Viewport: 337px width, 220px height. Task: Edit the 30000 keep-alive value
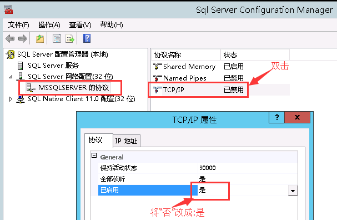click(x=208, y=168)
